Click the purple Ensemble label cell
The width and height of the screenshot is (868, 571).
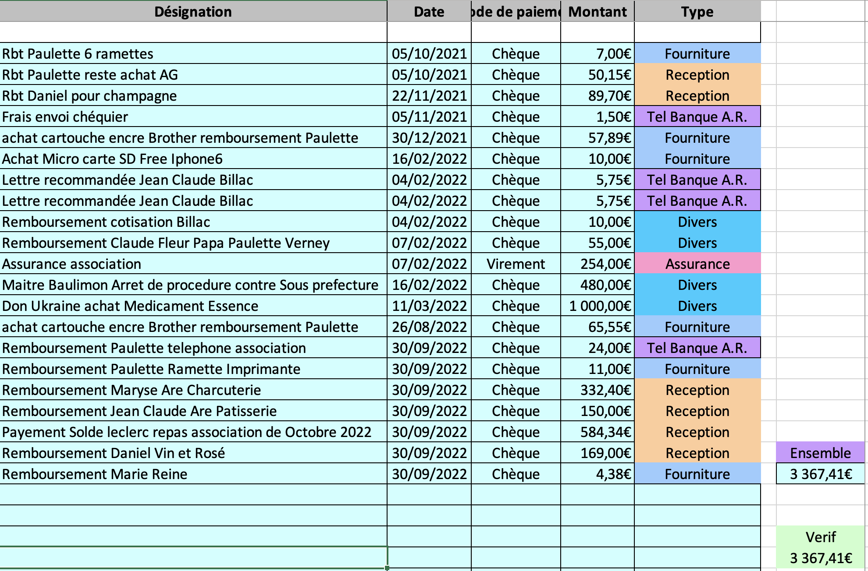[820, 453]
